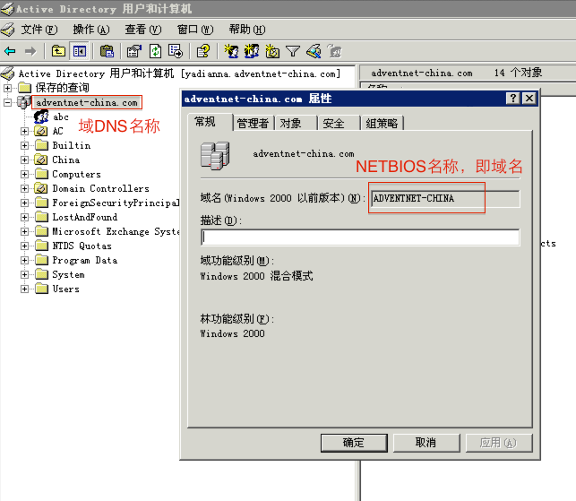Expand the LostAndFound node

24,217
